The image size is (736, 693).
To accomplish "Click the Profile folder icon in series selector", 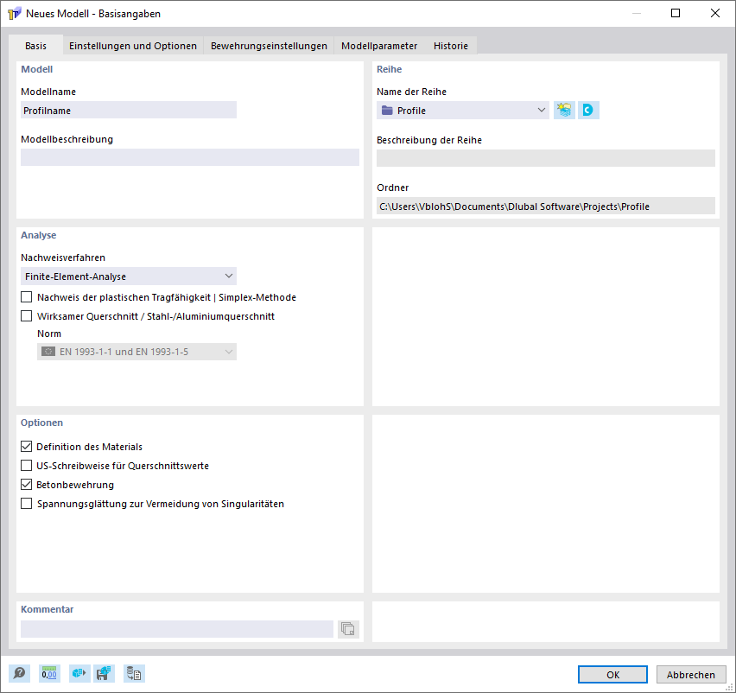I will coord(388,110).
